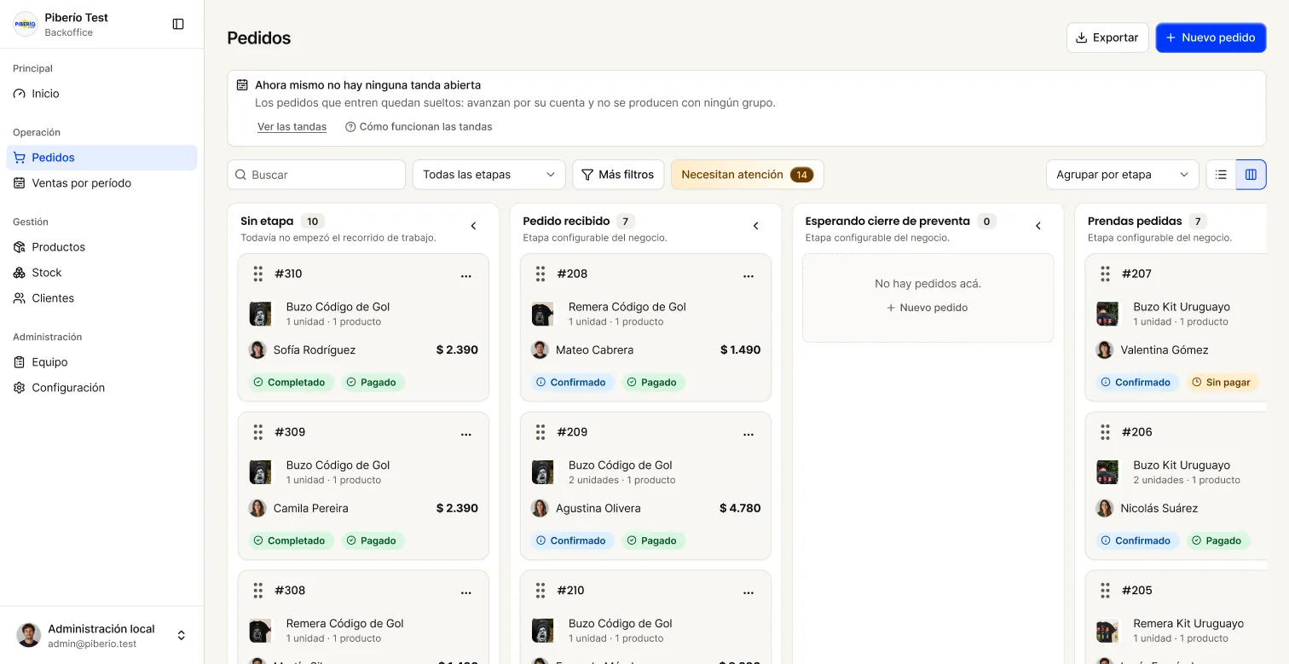Grab the drag handle on order #308

point(257,591)
